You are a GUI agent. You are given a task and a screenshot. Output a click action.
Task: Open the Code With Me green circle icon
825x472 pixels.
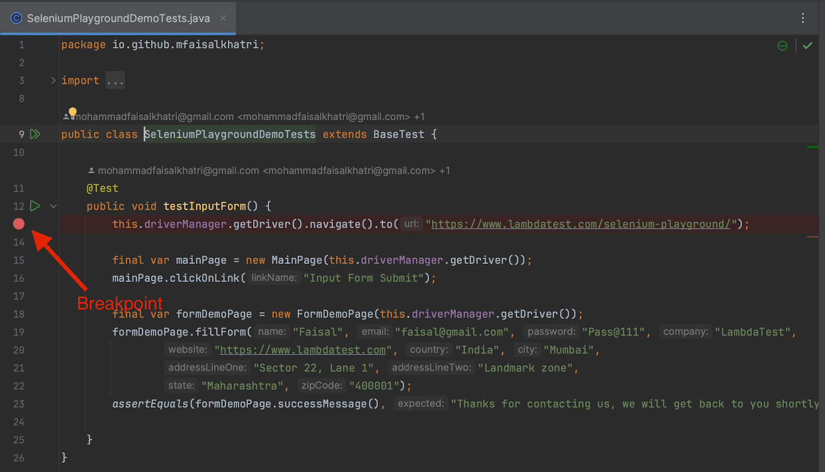(782, 45)
